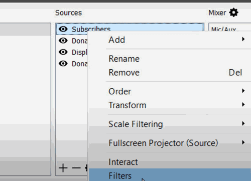Viewport: 251px width, 181px height.
Task: Expand the Transform submenu arrow
Action: pyautogui.click(x=243, y=104)
